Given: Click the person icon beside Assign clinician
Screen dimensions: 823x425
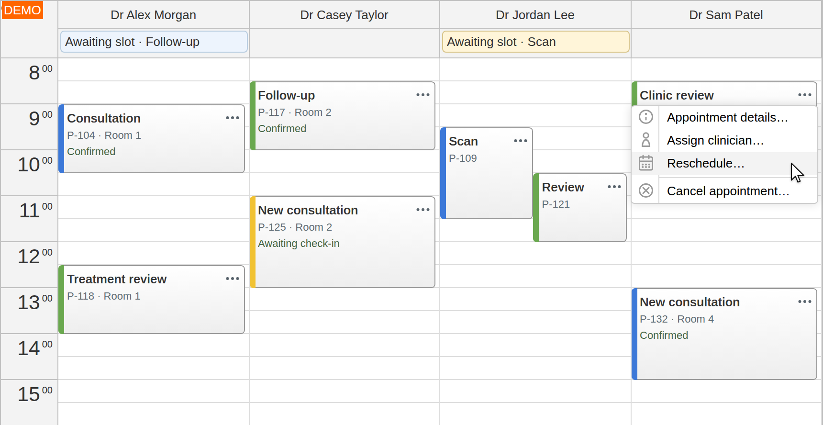Looking at the screenshot, I should (x=646, y=140).
